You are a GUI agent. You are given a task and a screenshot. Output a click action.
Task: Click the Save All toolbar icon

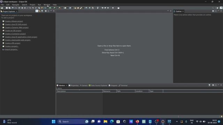click(x=9, y=8)
